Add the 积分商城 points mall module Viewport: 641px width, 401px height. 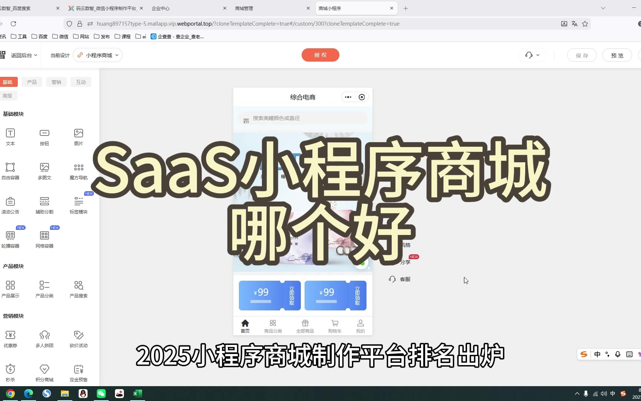point(45,373)
